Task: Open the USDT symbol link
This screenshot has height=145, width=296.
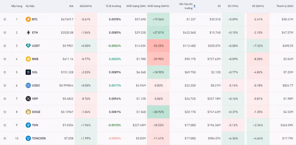Action: coord(36,46)
